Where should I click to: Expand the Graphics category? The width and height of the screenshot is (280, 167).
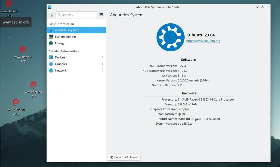point(76,64)
